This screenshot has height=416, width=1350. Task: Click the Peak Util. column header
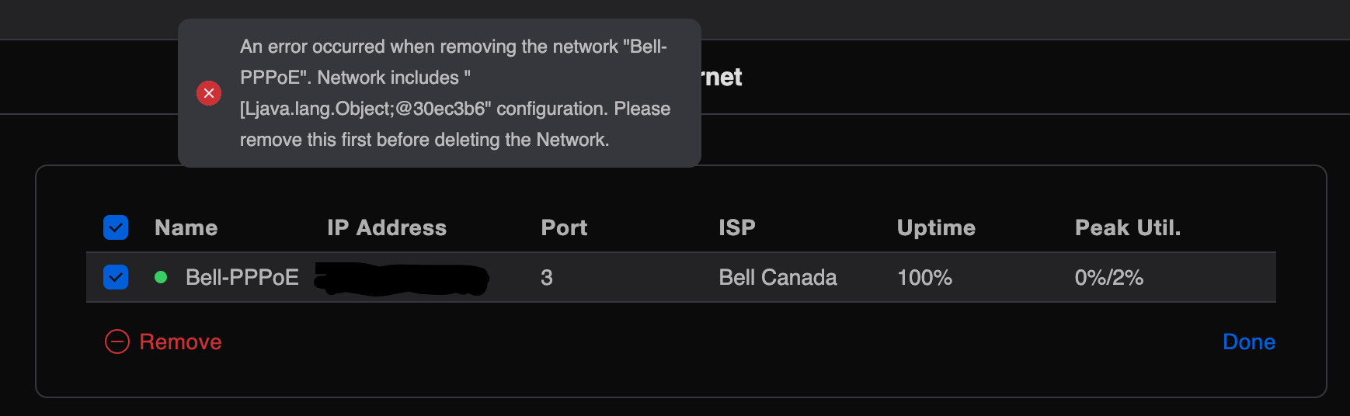1127,227
